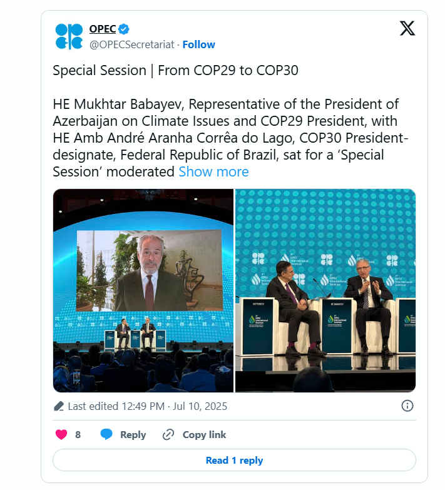Open the left video screen photo
Screen dimensions: 445x490
tap(143, 290)
